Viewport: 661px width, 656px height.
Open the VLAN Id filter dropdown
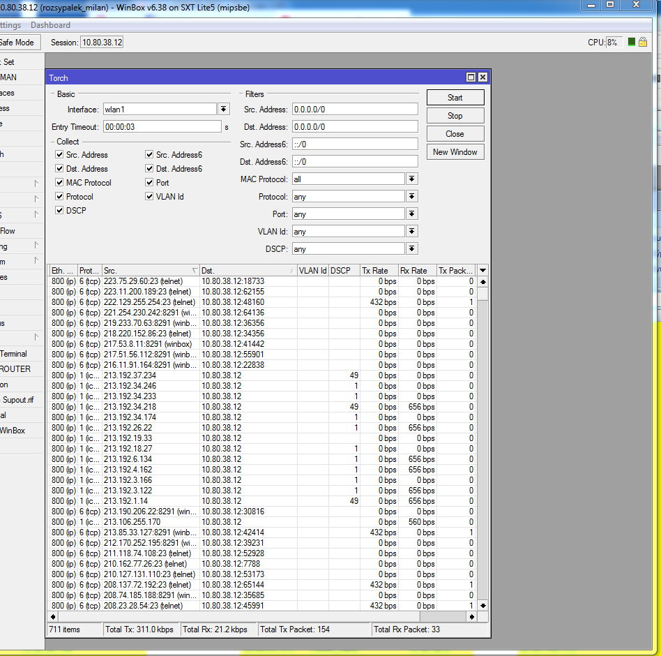tap(412, 231)
